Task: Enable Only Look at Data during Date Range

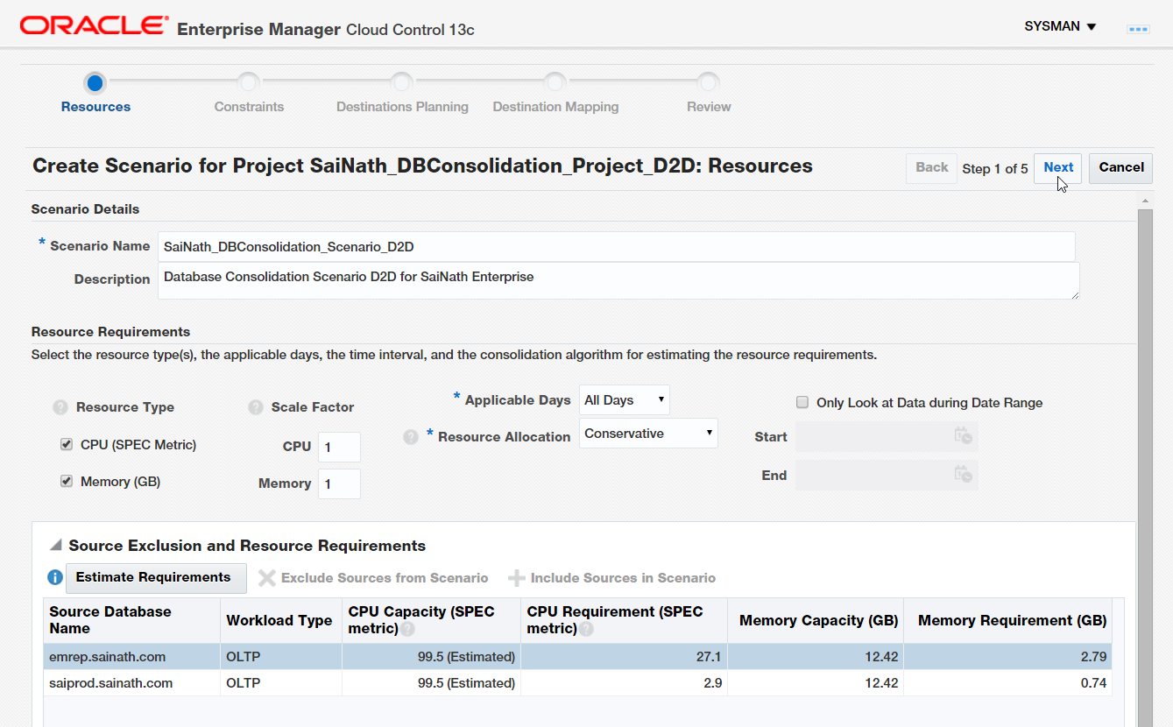Action: (x=802, y=403)
